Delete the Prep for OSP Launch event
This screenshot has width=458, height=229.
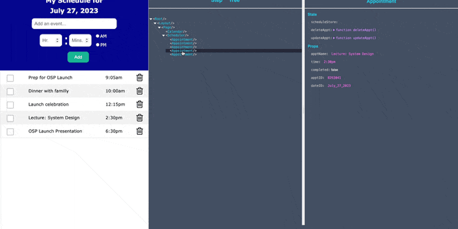pyautogui.click(x=140, y=77)
